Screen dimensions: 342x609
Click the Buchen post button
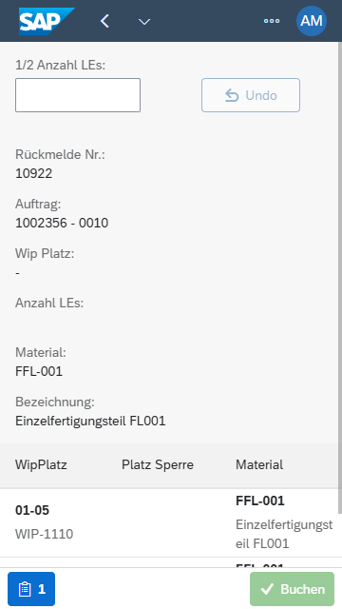(x=292, y=589)
